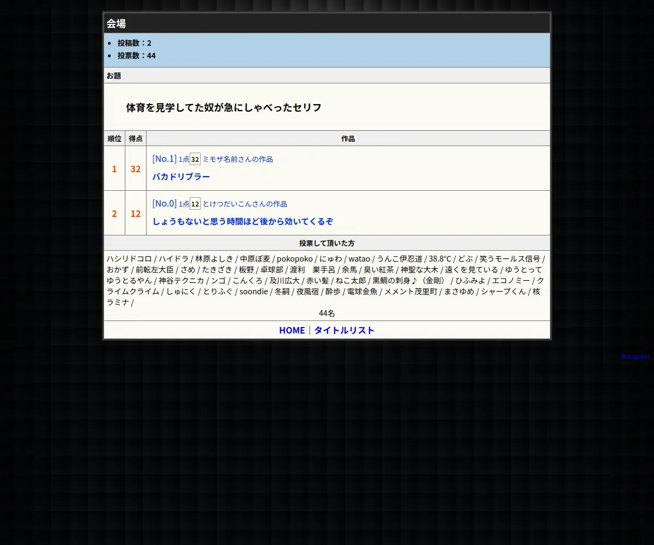Click the entry しょうもないと思う時間ほど後から効いてくるぞ
Screen dimensions: 654x545
(243, 221)
